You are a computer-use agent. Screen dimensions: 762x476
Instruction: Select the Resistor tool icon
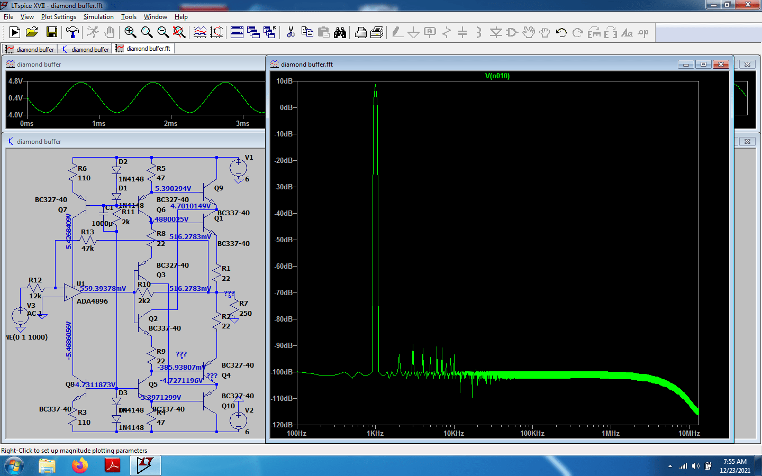447,32
